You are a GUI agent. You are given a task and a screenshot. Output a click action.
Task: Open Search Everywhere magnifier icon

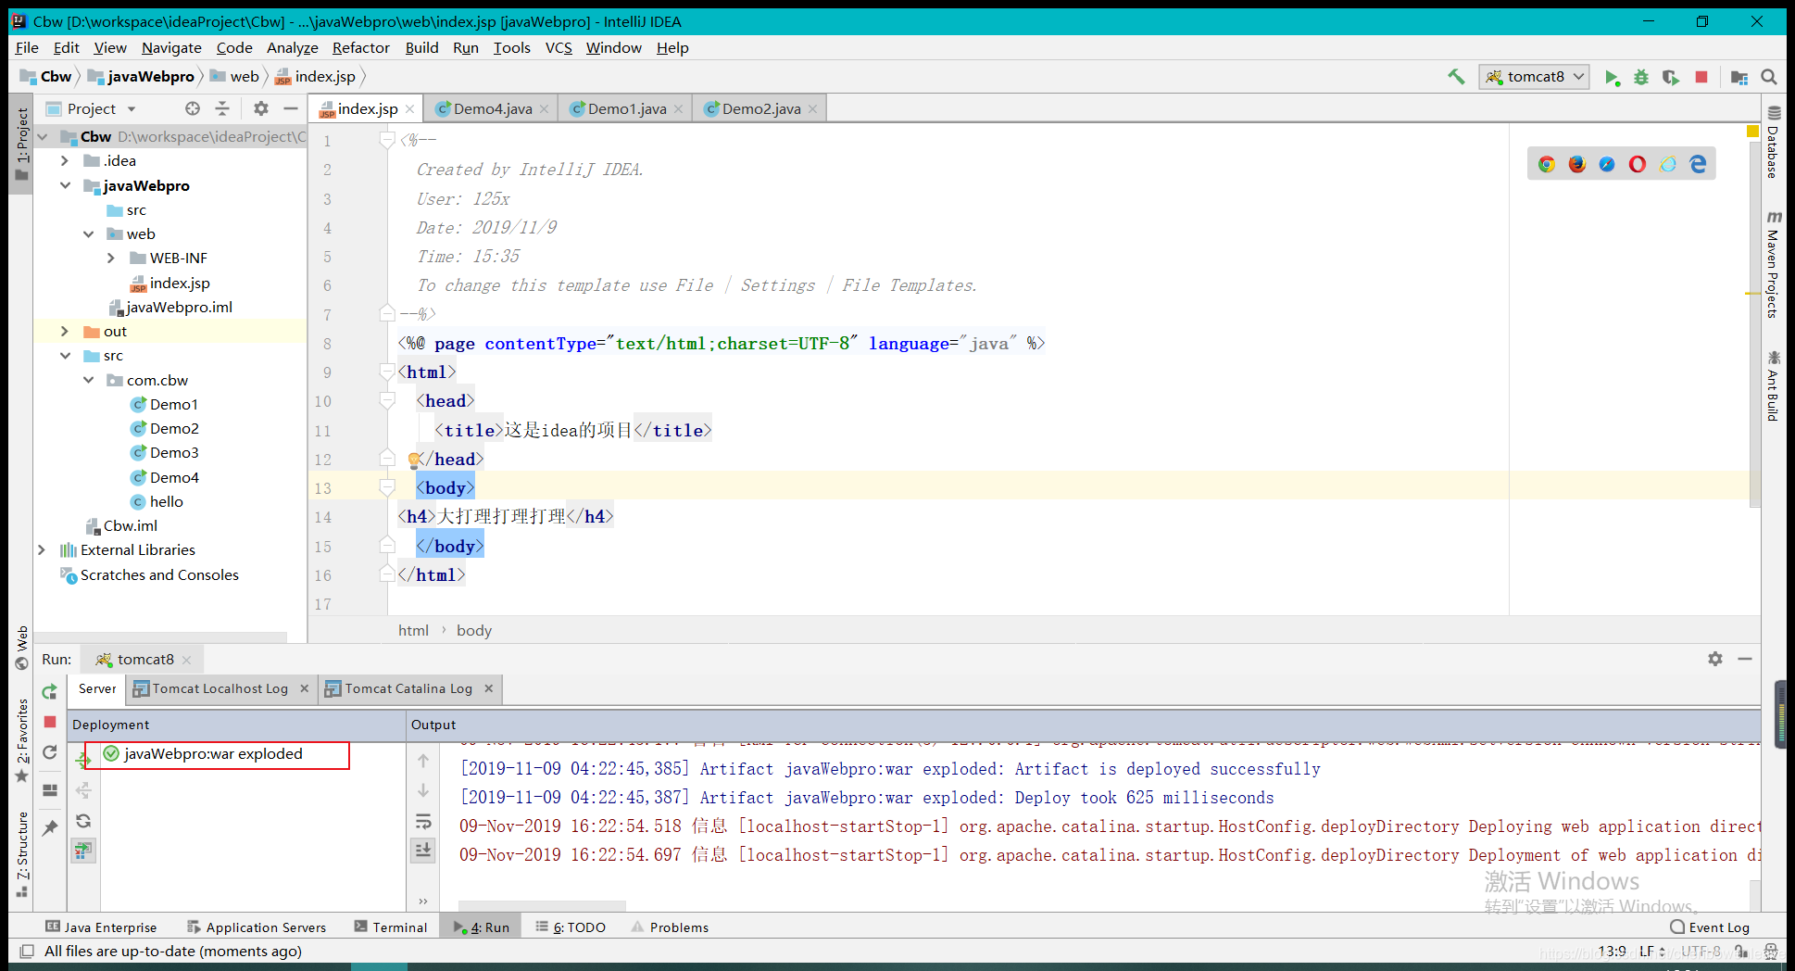pyautogui.click(x=1769, y=77)
